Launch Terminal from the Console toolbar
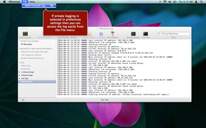206x128 pixels. coord(145,34)
